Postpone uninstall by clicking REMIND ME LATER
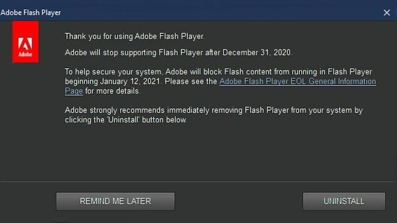The image size is (397, 223). [x=115, y=201]
